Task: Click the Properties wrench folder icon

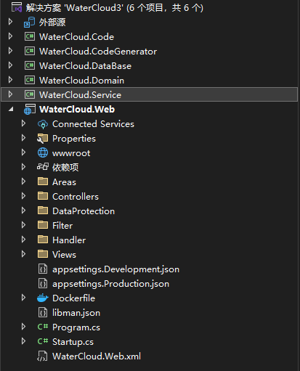Action: click(43, 139)
